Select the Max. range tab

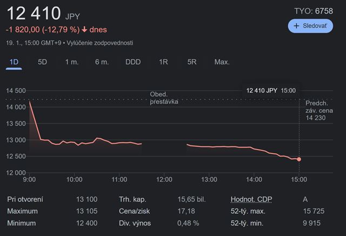pos(222,62)
